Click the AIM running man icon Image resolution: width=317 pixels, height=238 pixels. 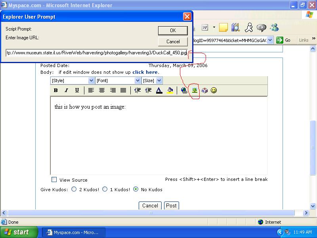click(249, 27)
